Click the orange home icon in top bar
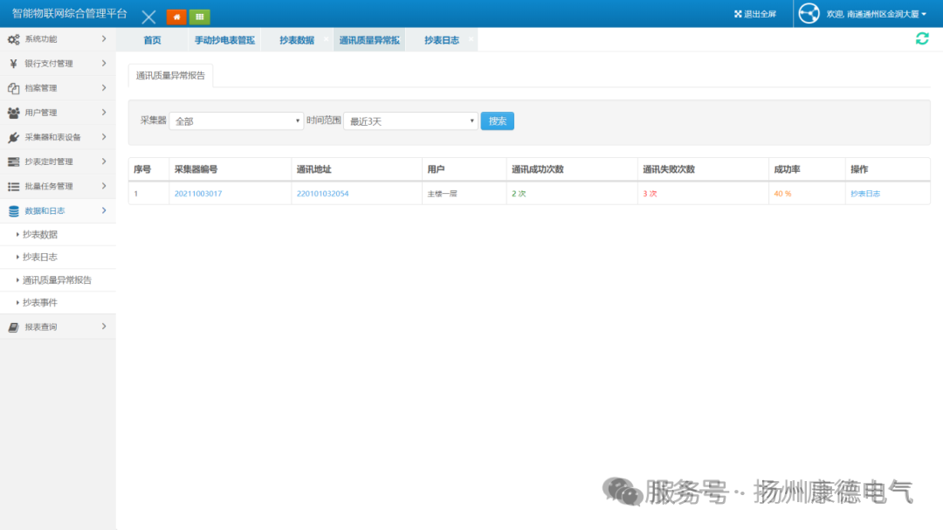Screen dimensions: 943x530 (176, 17)
